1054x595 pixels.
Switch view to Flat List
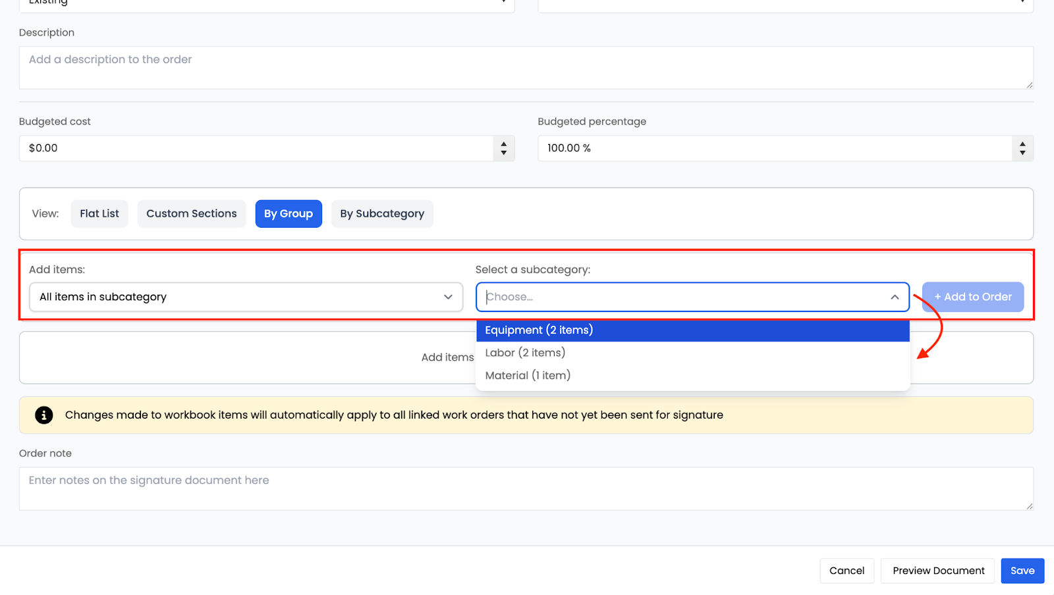click(99, 214)
